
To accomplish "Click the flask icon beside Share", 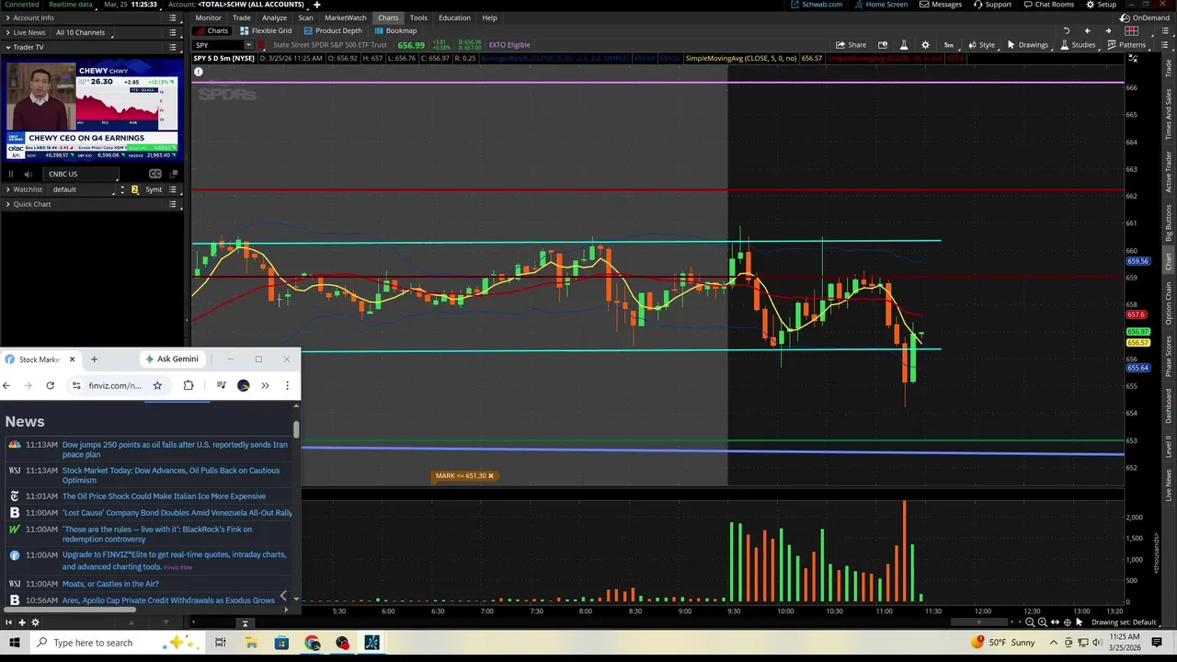I will pyautogui.click(x=903, y=45).
